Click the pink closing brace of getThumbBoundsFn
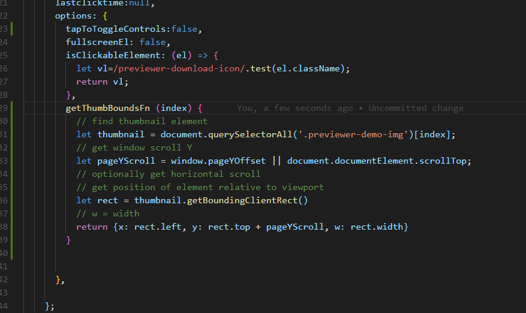526x313 pixels. 68,240
